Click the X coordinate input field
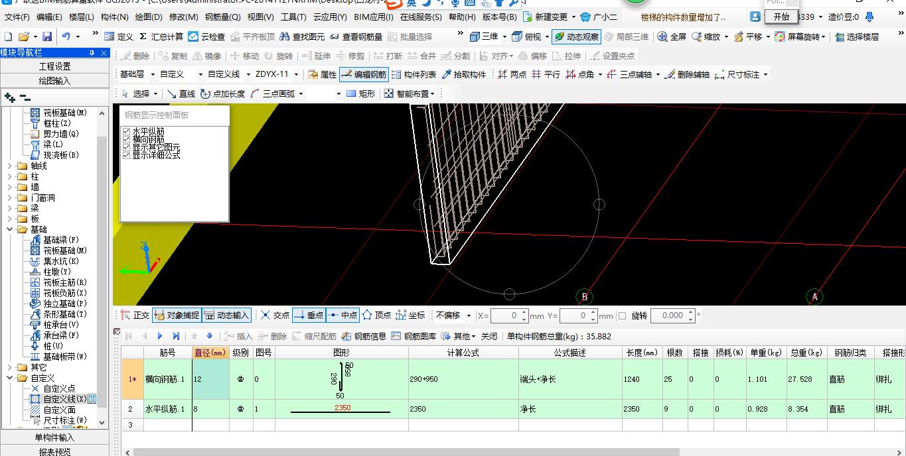This screenshot has width=906, height=456. [x=509, y=315]
